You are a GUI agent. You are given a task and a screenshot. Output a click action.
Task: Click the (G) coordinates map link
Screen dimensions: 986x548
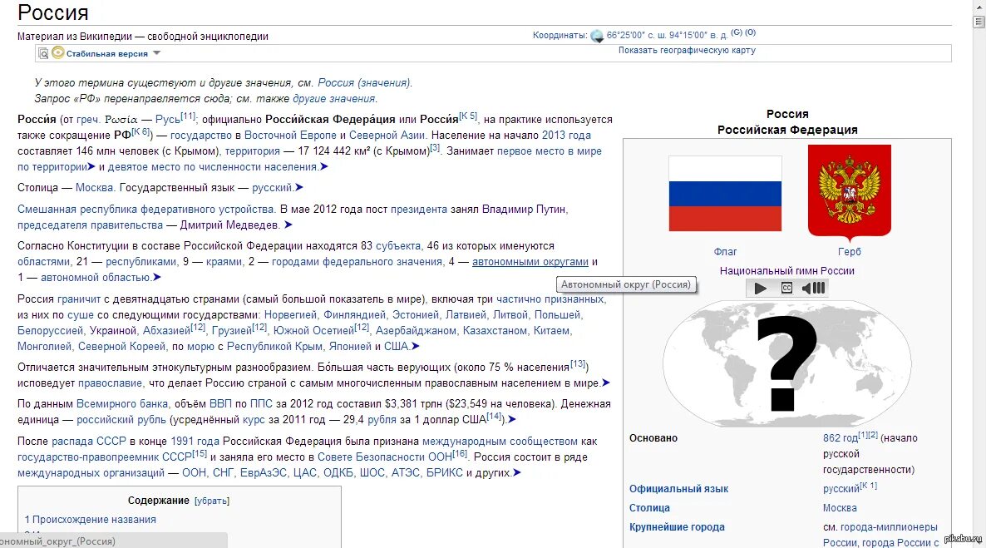tap(737, 32)
